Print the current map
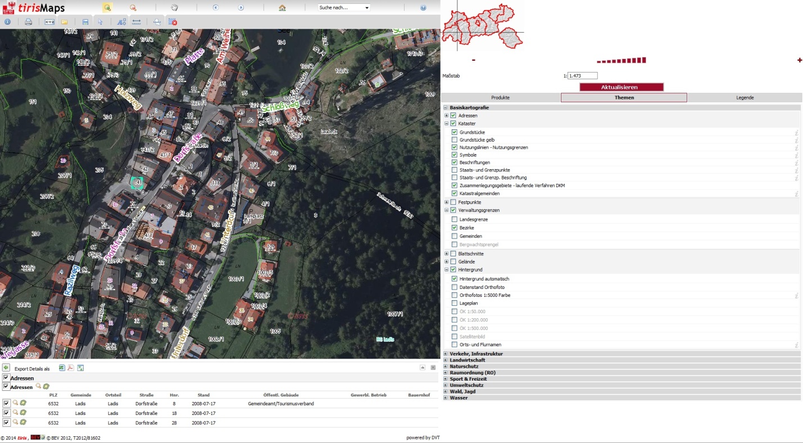This screenshot has width=803, height=443. [x=28, y=22]
